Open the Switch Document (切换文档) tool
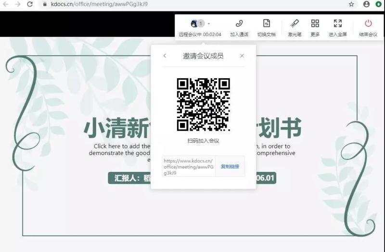This screenshot has width=385, height=252. tap(266, 24)
